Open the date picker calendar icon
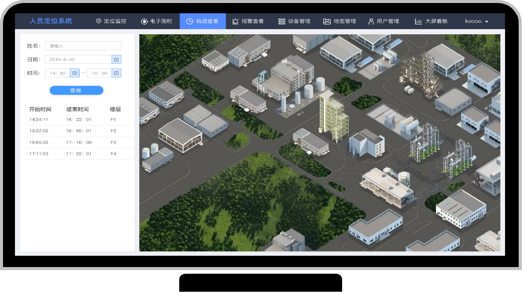The height and width of the screenshot is (292, 522). [116, 60]
